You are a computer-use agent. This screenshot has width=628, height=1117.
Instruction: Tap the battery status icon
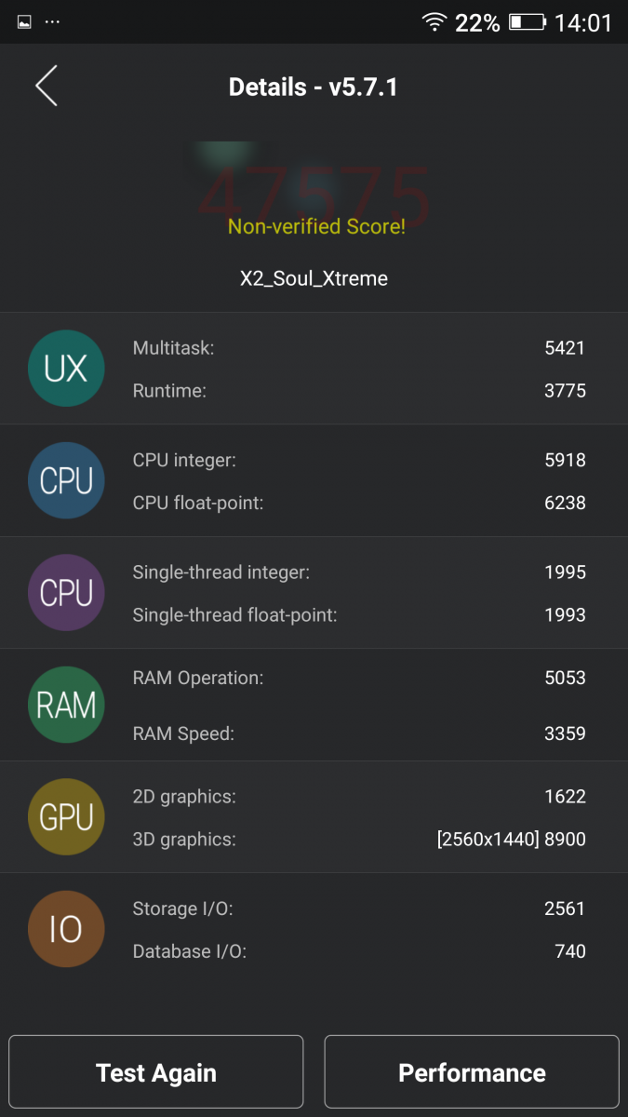528,22
